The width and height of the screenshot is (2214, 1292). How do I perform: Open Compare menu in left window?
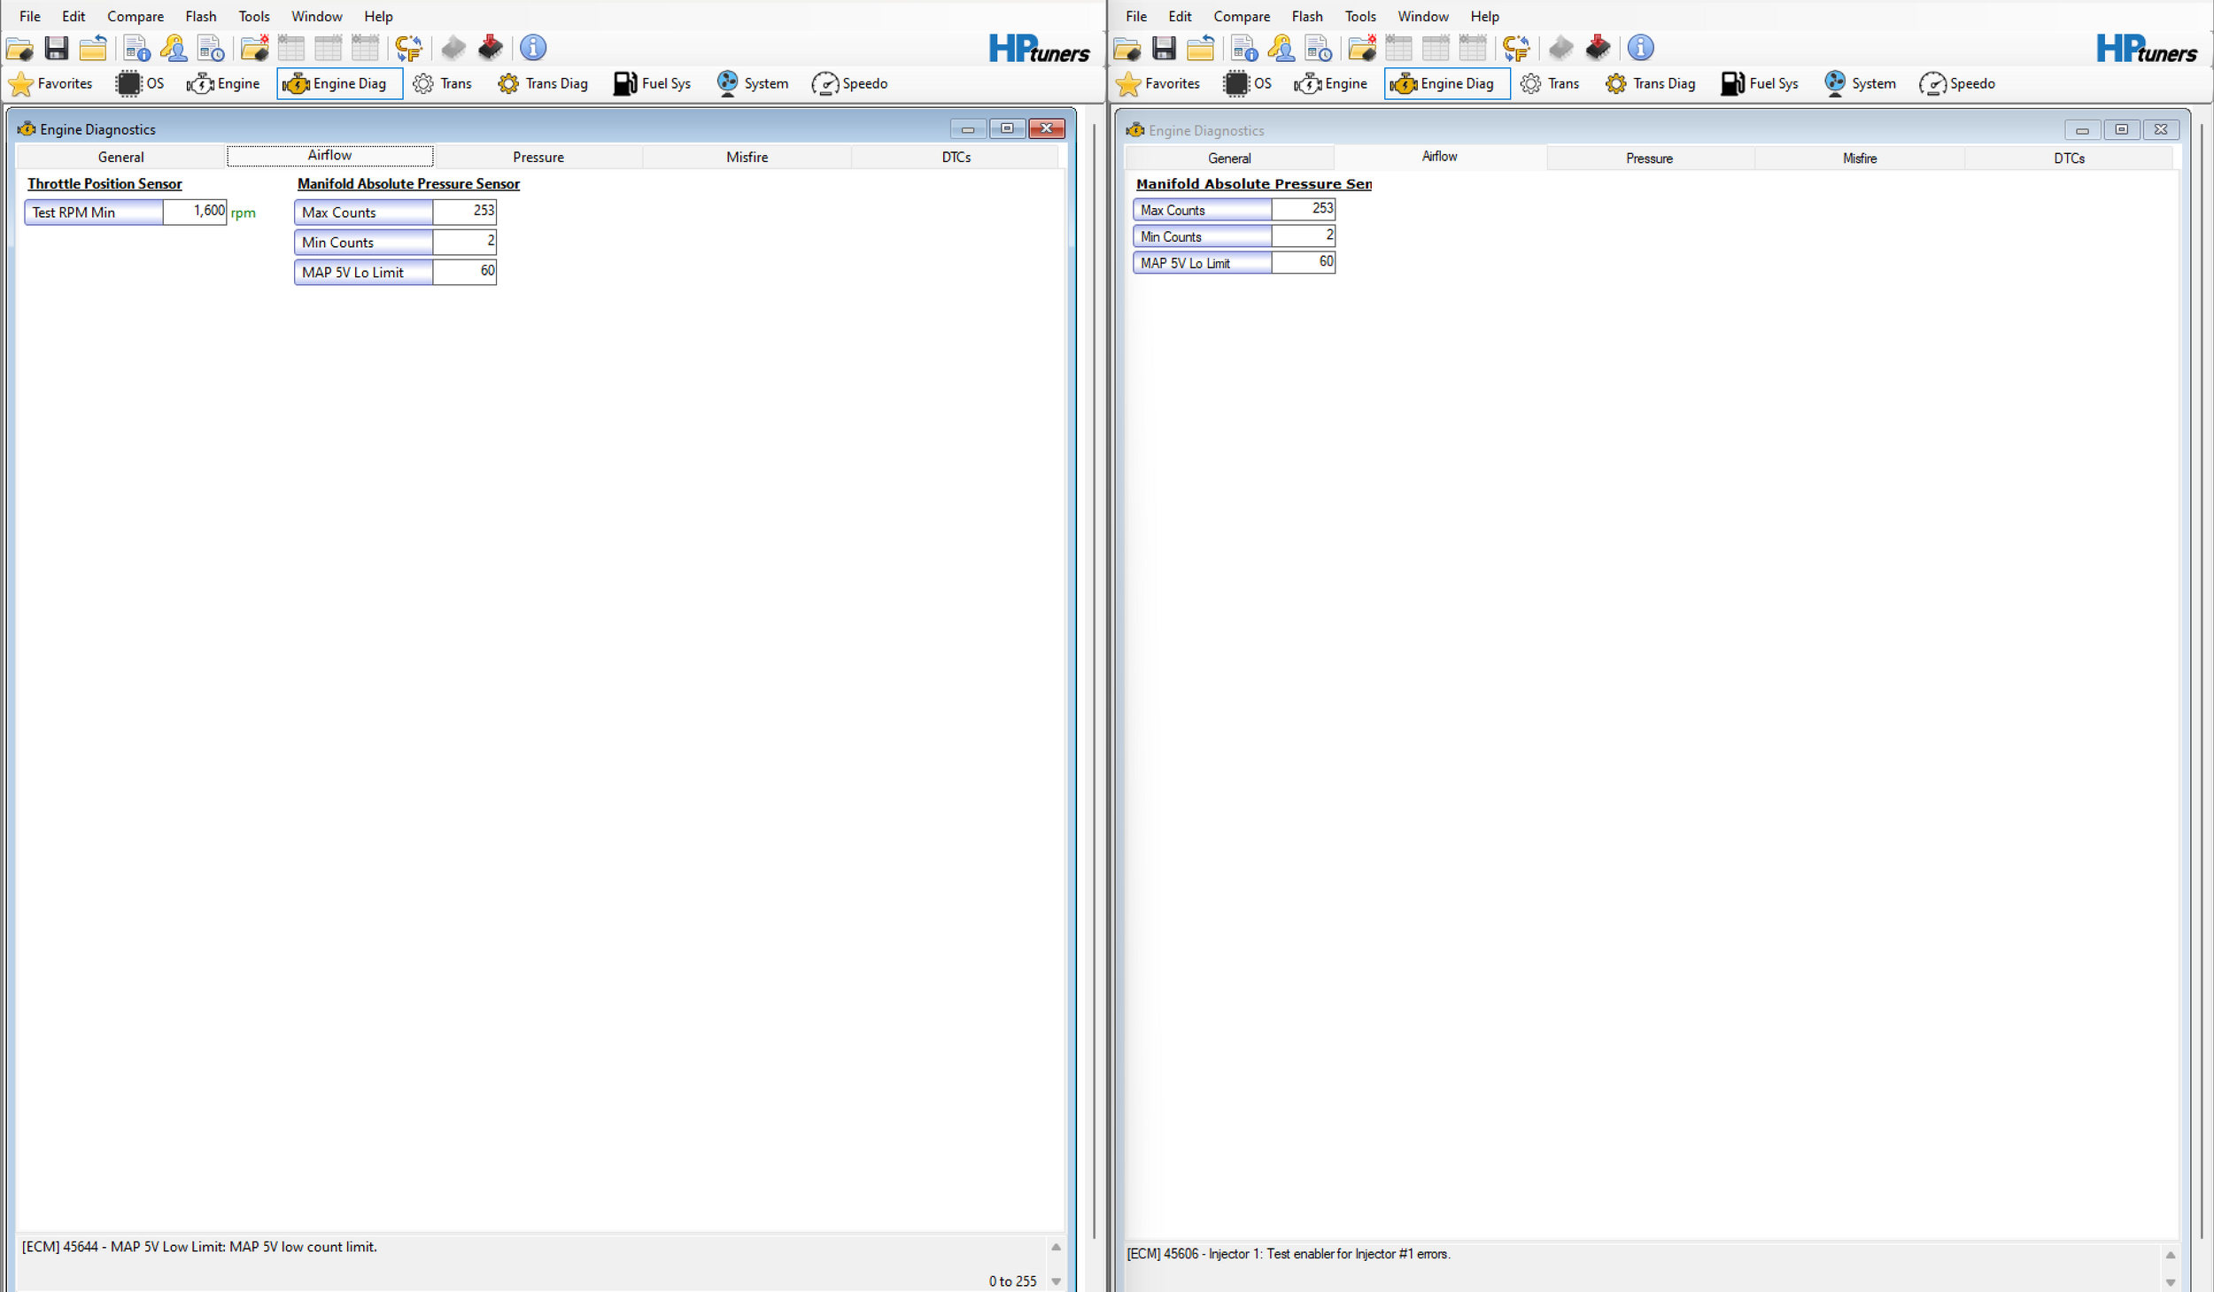135,16
